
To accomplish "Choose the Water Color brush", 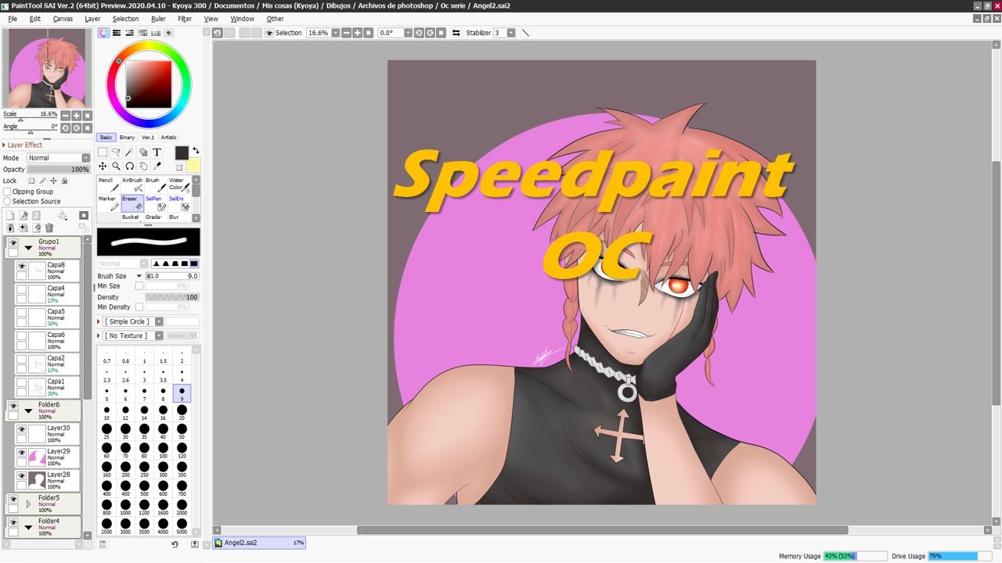I will (179, 185).
